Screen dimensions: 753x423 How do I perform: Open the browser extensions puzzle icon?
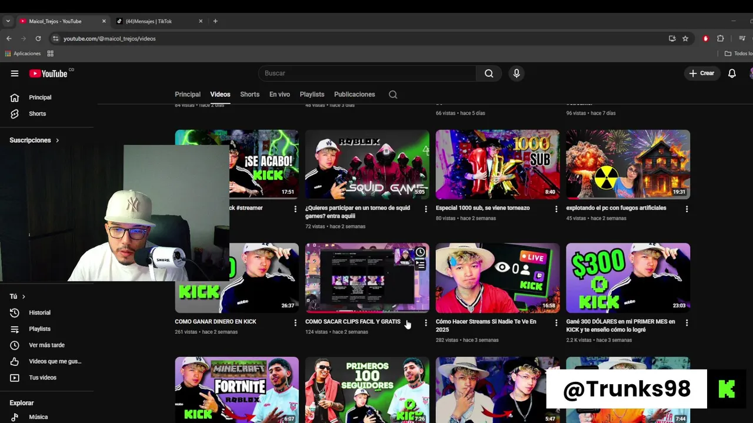tap(721, 39)
